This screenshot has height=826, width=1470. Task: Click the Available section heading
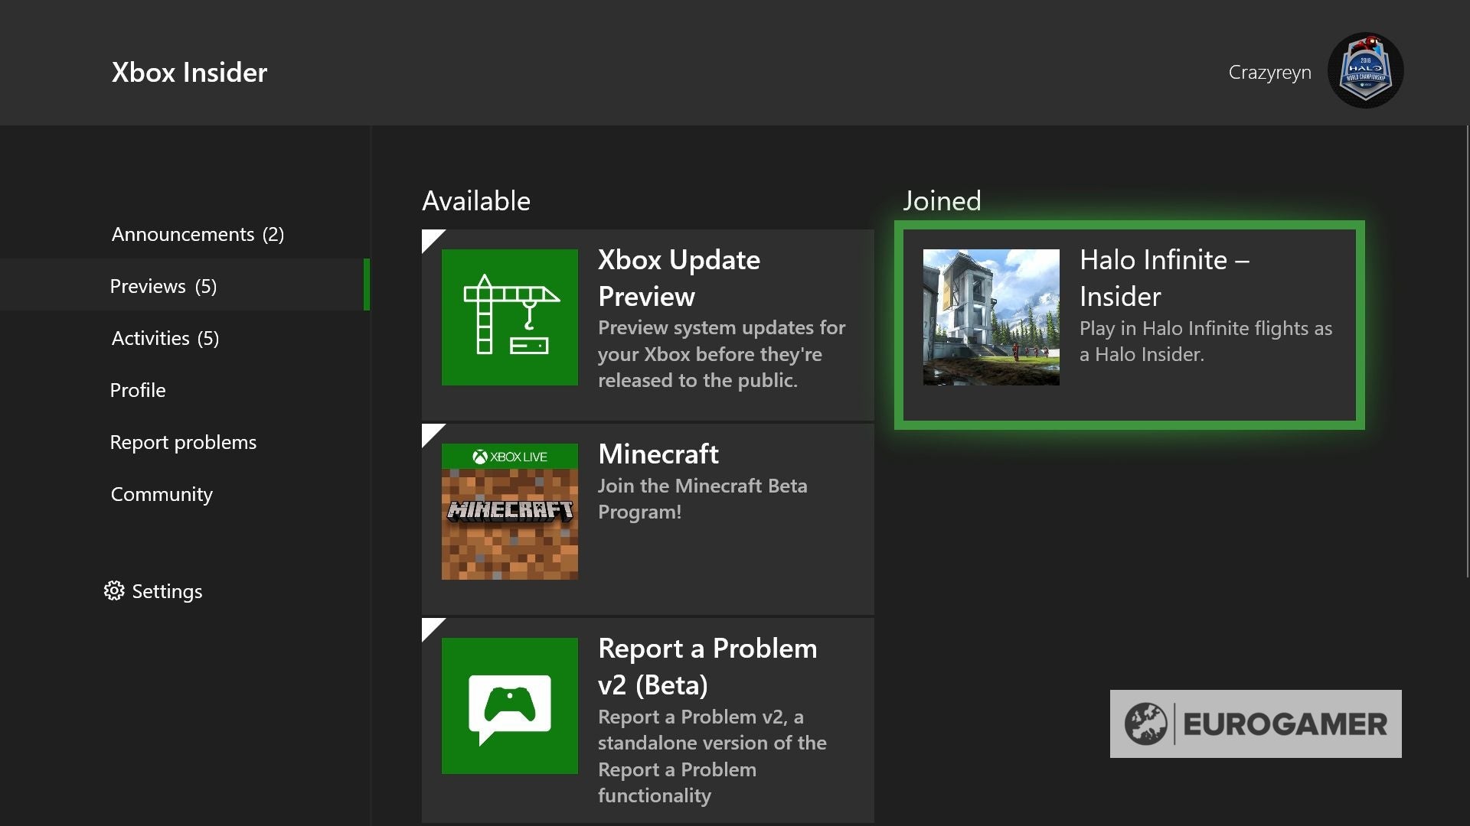(x=476, y=200)
